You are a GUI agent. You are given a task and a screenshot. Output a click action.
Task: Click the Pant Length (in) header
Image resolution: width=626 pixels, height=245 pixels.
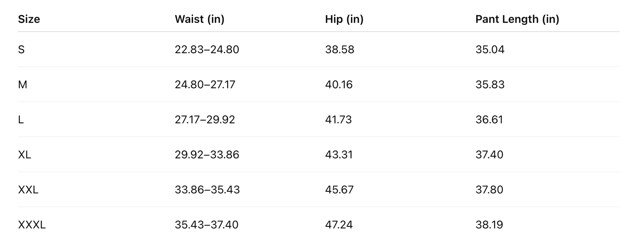click(x=517, y=19)
